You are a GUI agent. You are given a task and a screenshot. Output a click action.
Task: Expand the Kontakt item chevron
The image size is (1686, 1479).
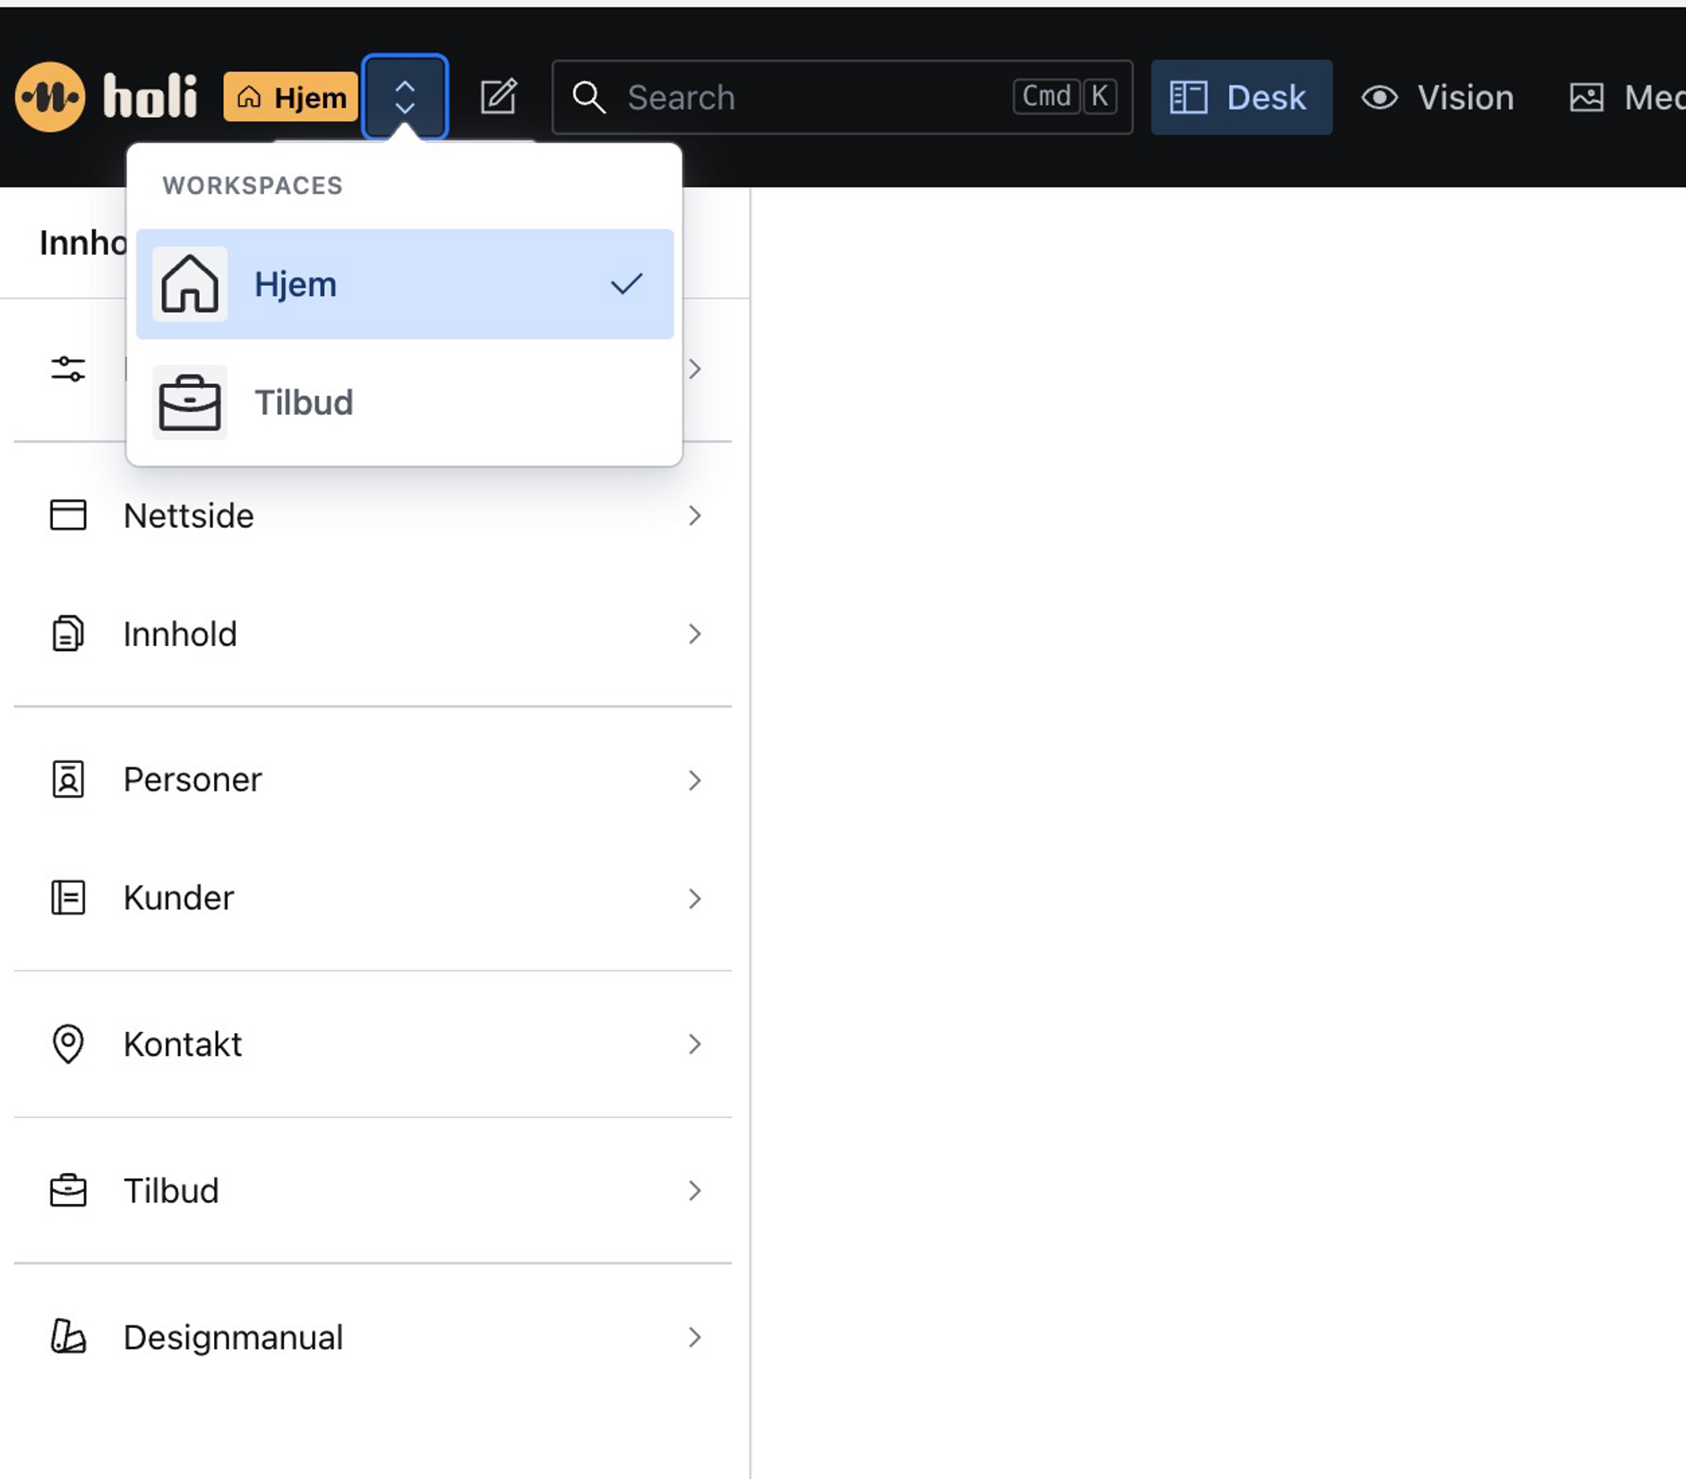694,1044
